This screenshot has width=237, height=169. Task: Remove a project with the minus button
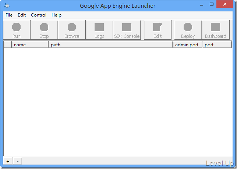[18, 161]
